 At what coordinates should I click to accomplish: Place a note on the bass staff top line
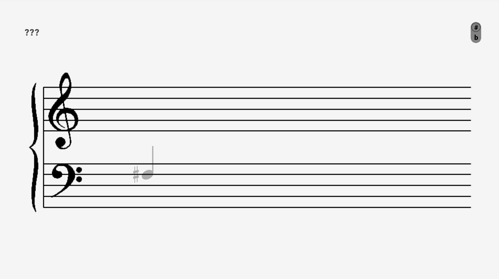pos(257,164)
